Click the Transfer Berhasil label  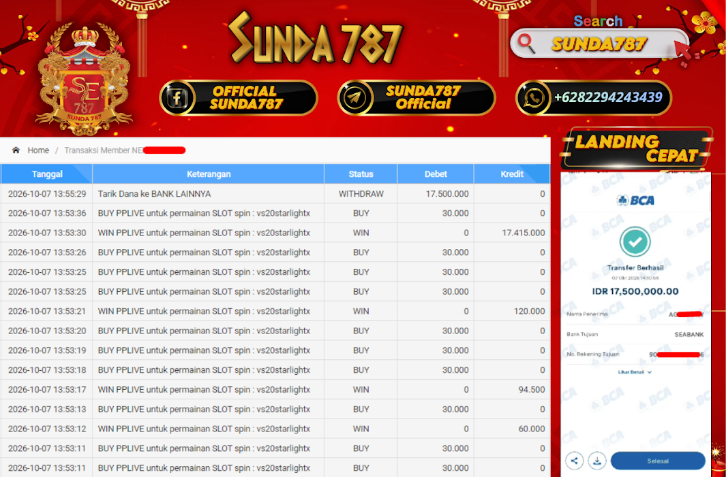[x=635, y=267]
